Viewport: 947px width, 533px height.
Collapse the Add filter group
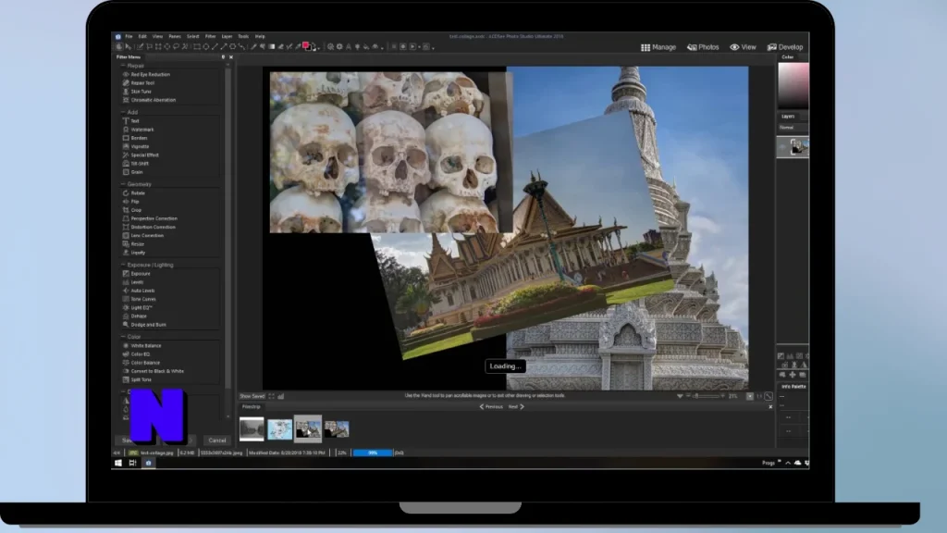tap(123, 112)
